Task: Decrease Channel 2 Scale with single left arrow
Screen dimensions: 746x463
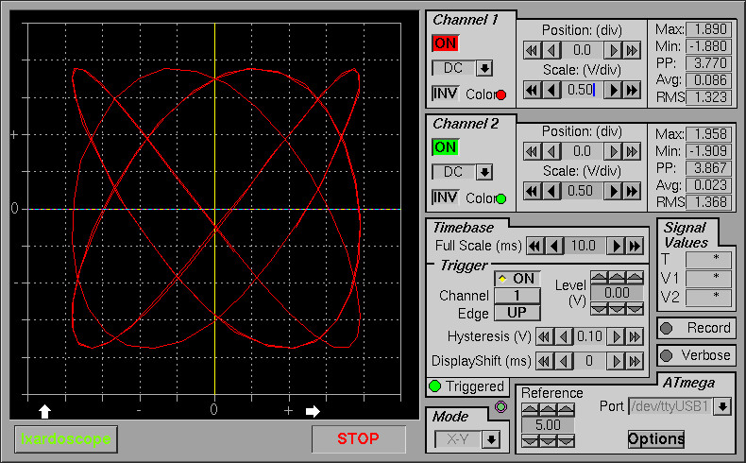Action: [551, 191]
